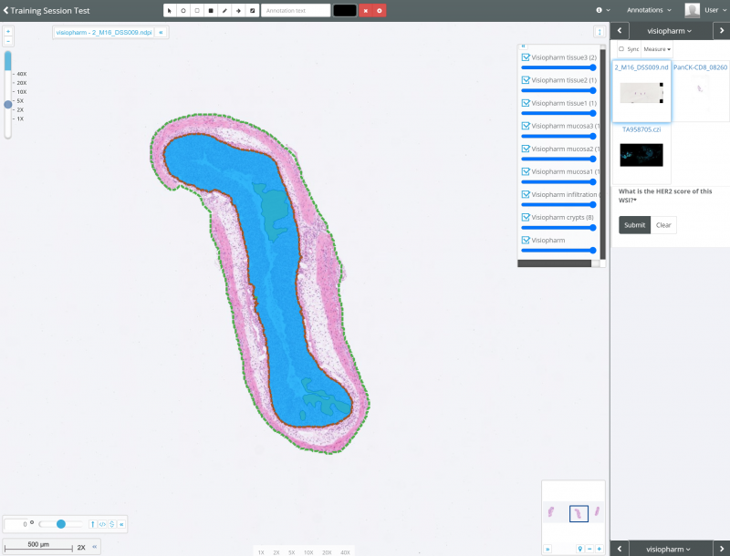Click the red X delete annotation button
This screenshot has height=556, width=730.
366,10
